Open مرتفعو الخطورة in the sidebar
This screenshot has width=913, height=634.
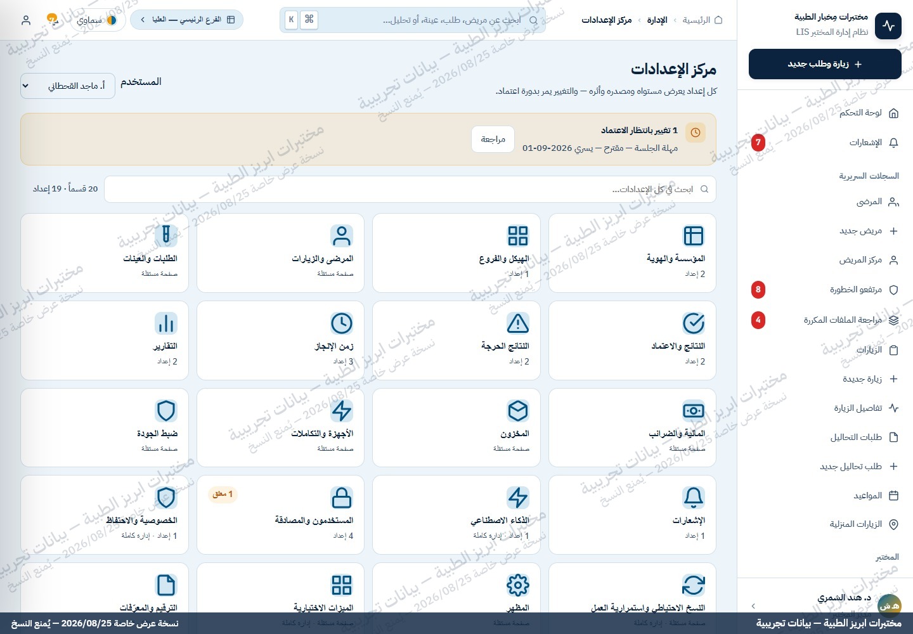(x=825, y=290)
